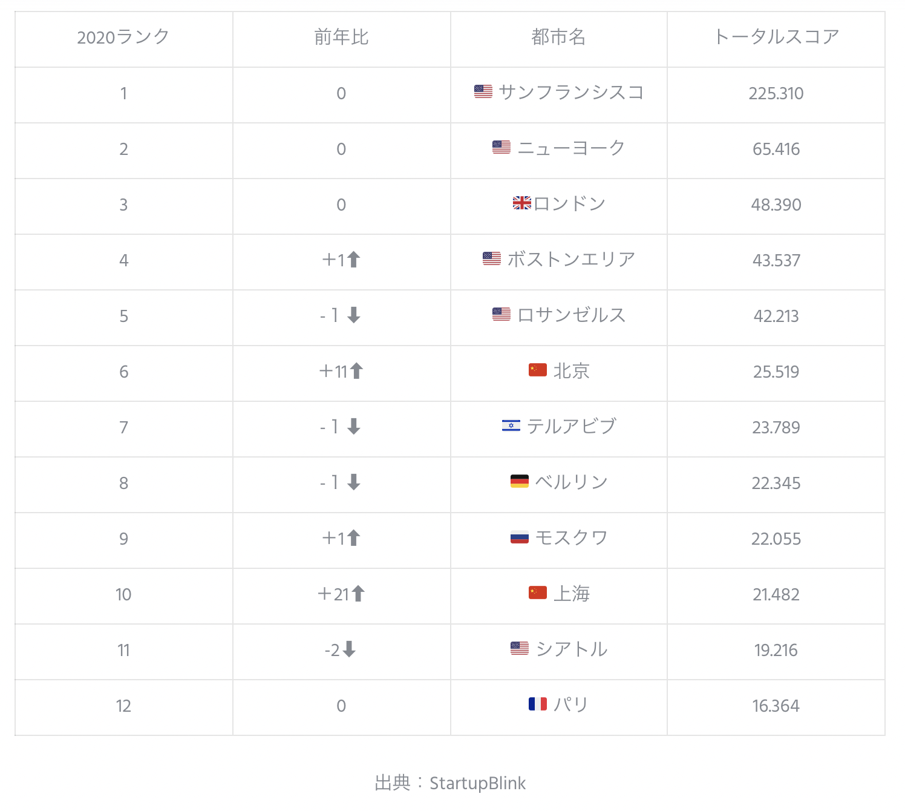Screen dimensions: 905x811
Task: Click the city name ボストンエリア
Action: coord(571,259)
